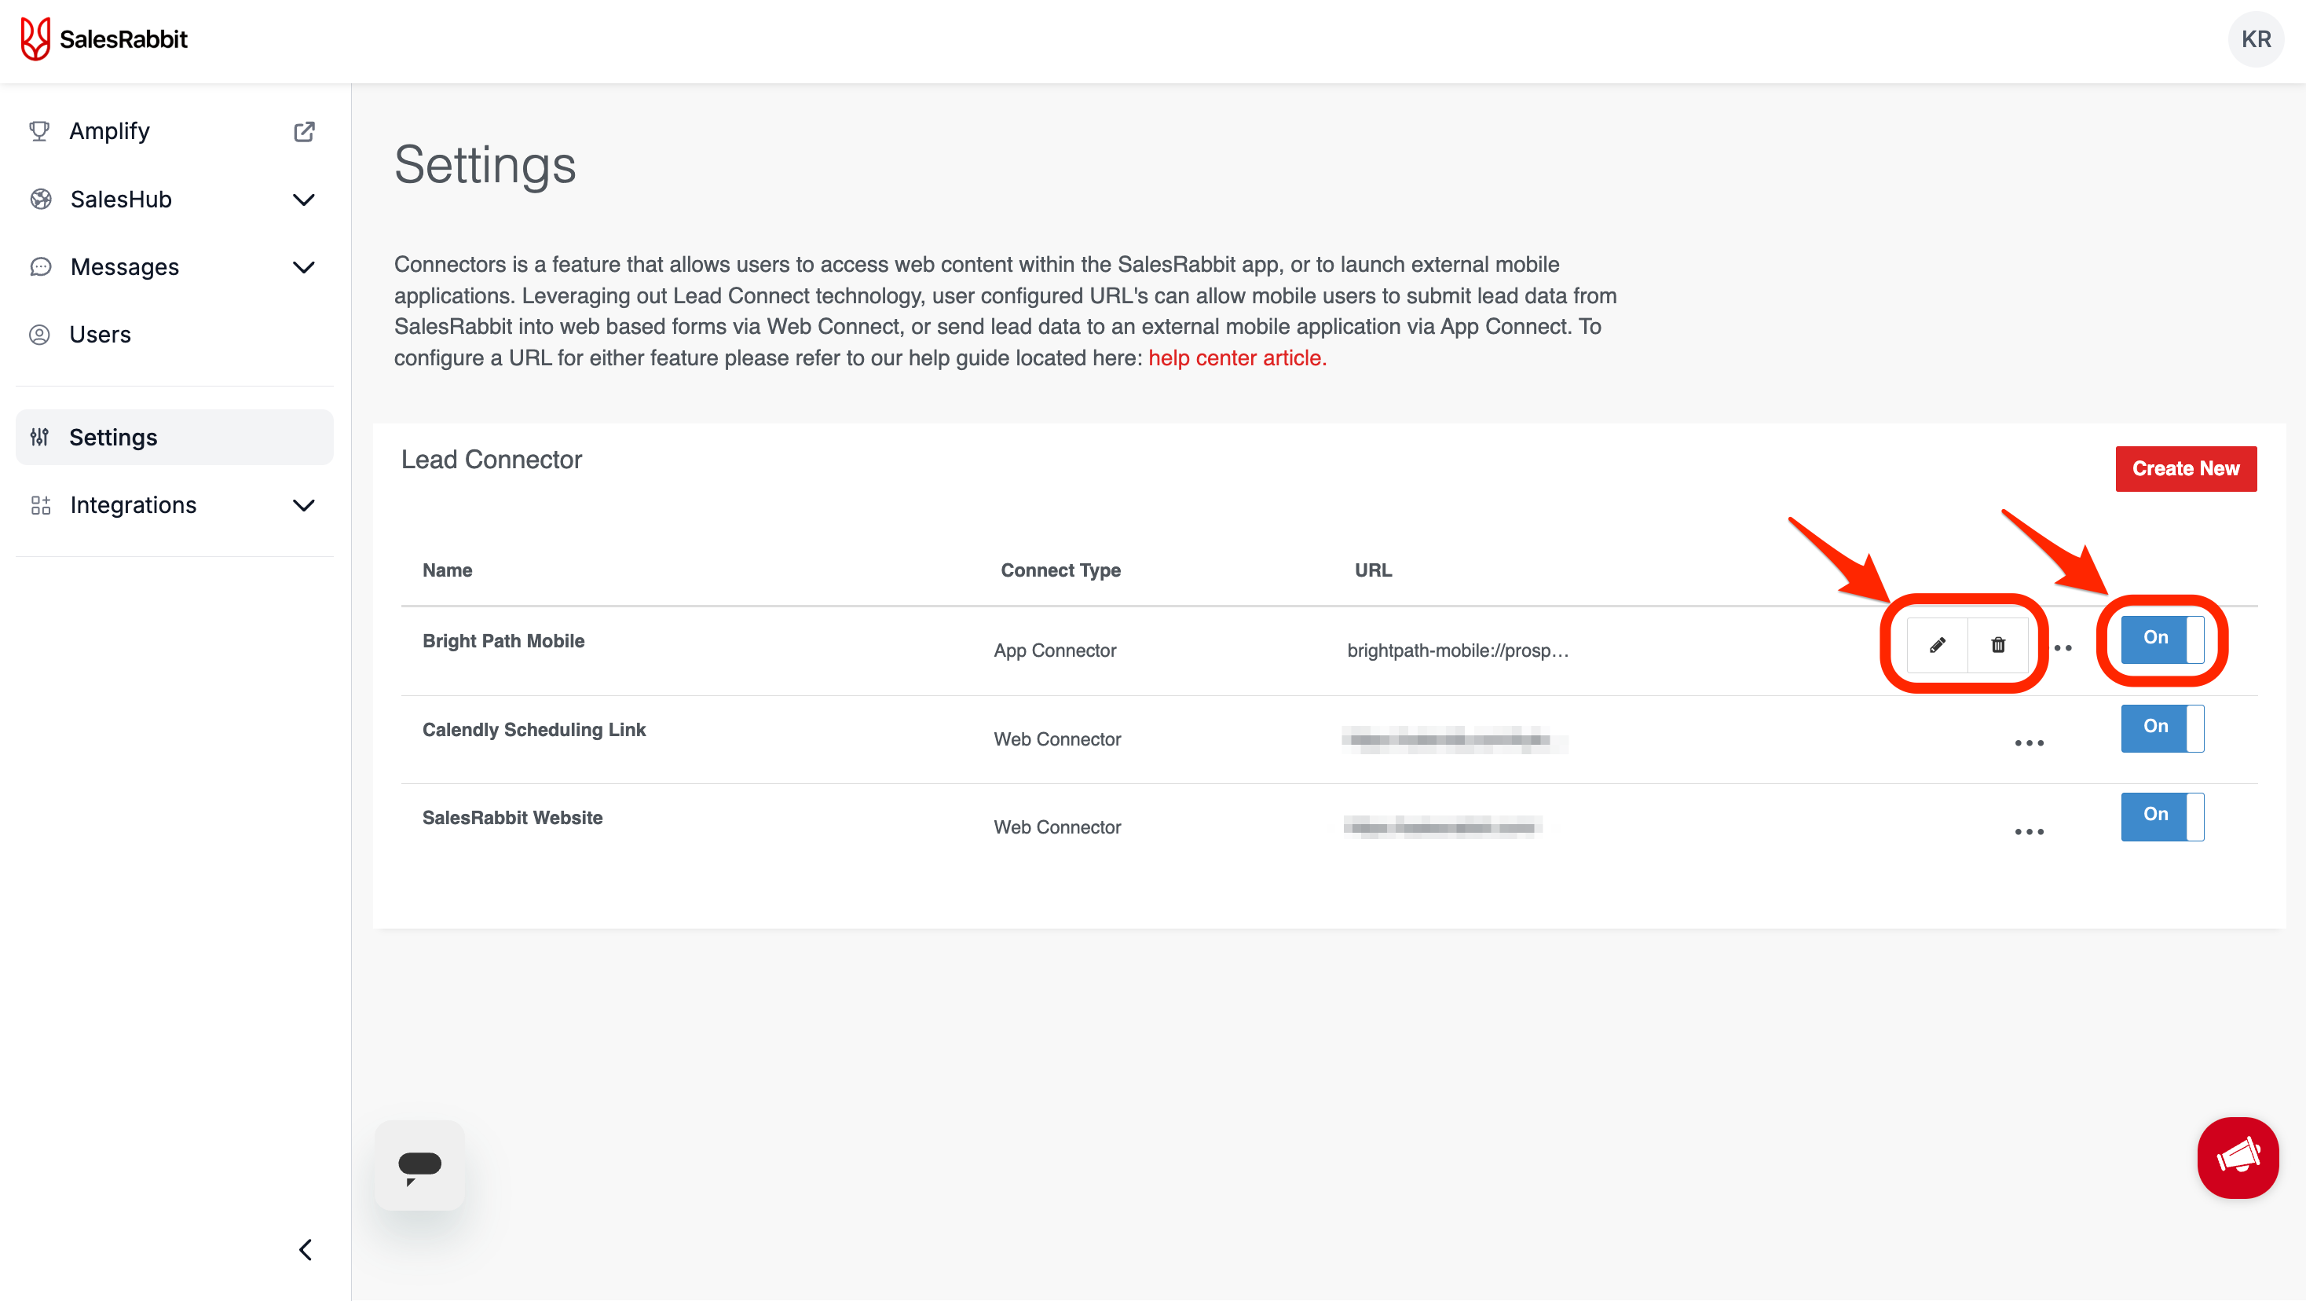Click the Create New button
Screen dimensions: 2306x1301
coord(2185,468)
